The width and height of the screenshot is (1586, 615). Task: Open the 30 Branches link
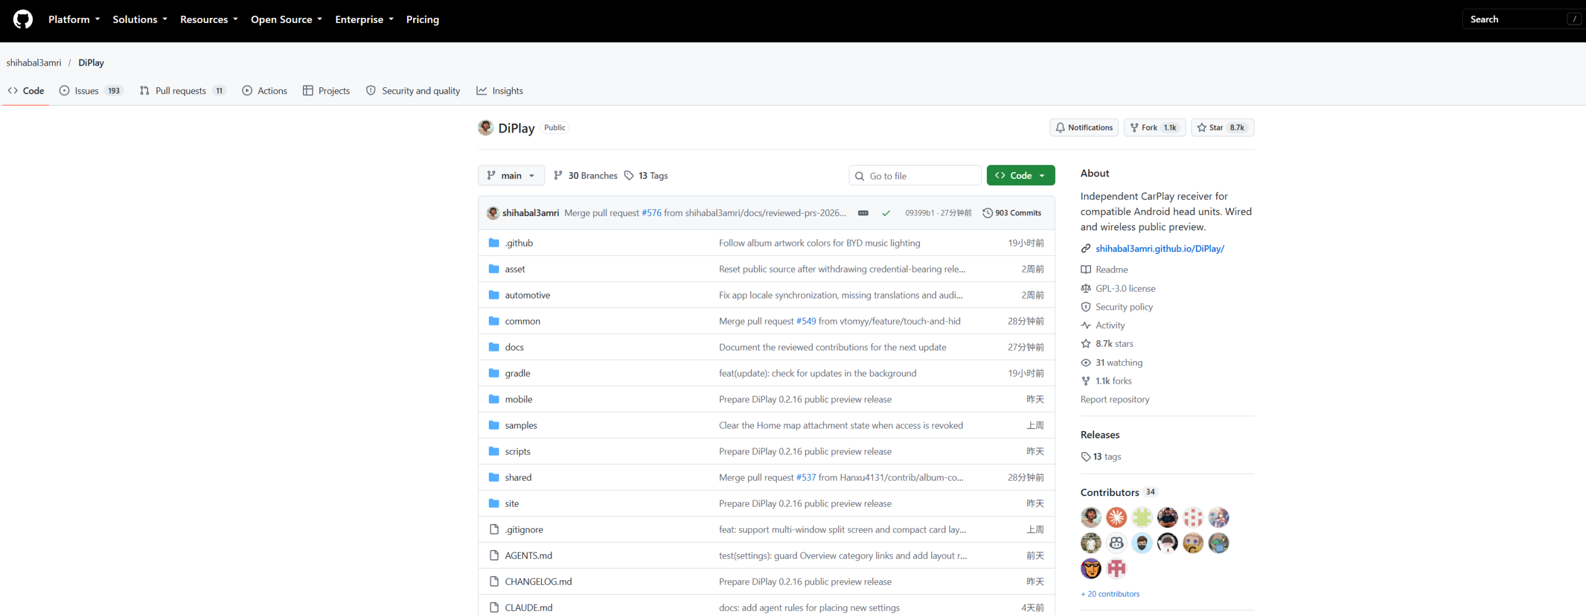pyautogui.click(x=585, y=176)
